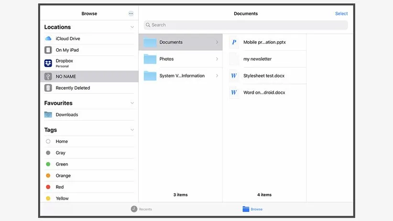Collapse the Tags section
The width and height of the screenshot is (393, 221).
pyautogui.click(x=132, y=130)
